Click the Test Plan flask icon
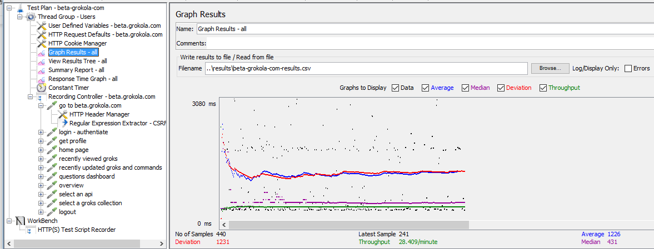654x249 pixels. click(x=20, y=8)
